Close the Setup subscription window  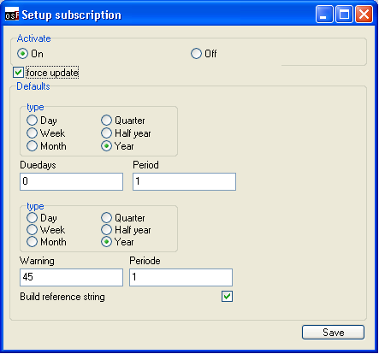[x=364, y=14]
